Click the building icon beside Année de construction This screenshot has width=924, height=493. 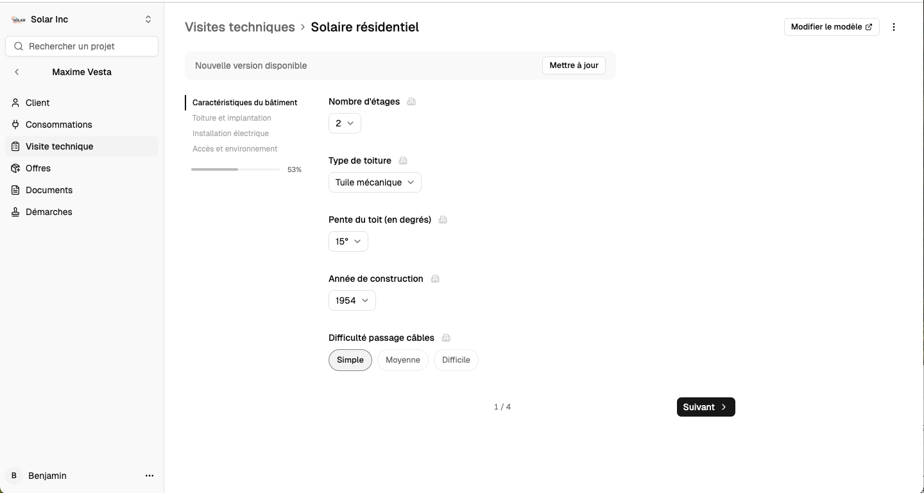435,279
